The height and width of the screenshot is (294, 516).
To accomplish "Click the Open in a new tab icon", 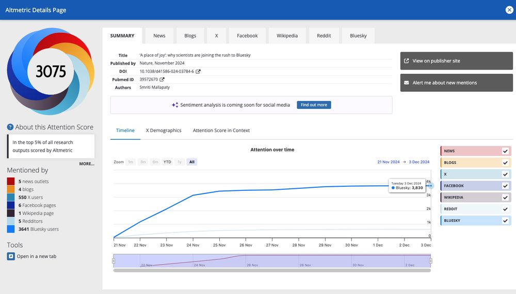I will [x=11, y=256].
